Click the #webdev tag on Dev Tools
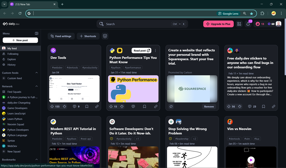 tap(57, 67)
